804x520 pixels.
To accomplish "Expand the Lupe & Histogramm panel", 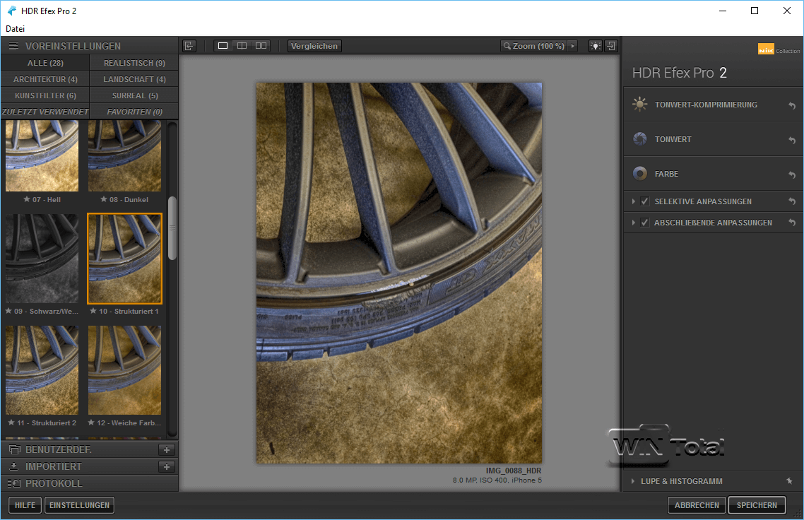I will pyautogui.click(x=634, y=481).
